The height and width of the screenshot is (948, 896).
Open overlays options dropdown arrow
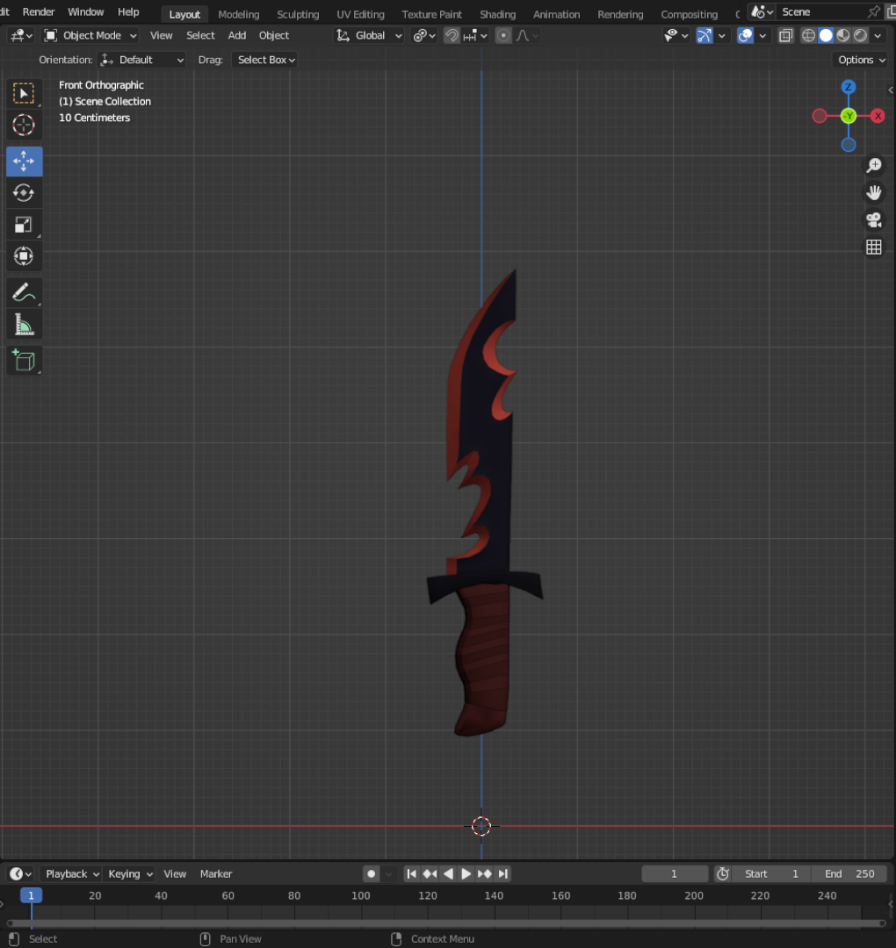point(762,36)
